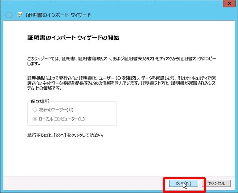Click empty space inside the 保存場所 group box

tap(100, 114)
